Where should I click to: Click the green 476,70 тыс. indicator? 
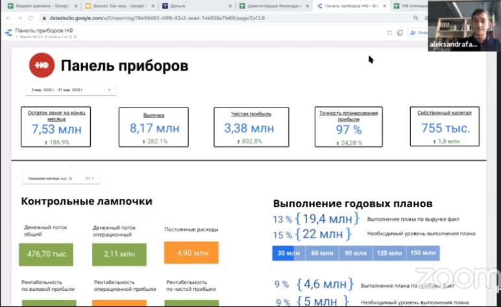(x=46, y=255)
